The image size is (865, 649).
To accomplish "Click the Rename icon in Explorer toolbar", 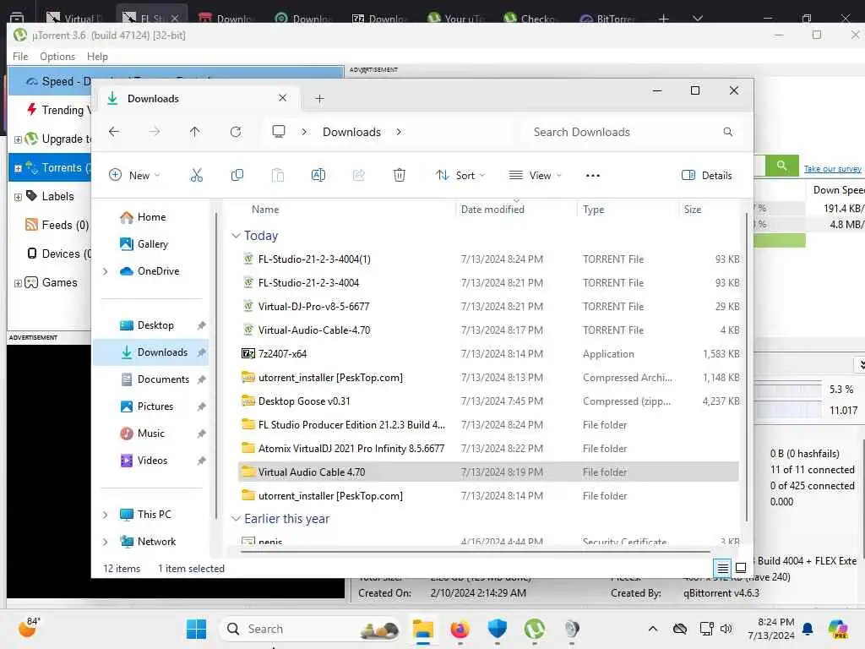I will coord(318,176).
